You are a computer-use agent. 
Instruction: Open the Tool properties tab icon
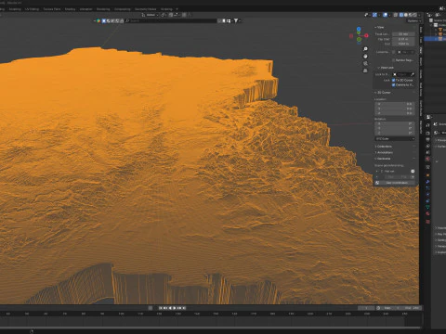427,125
